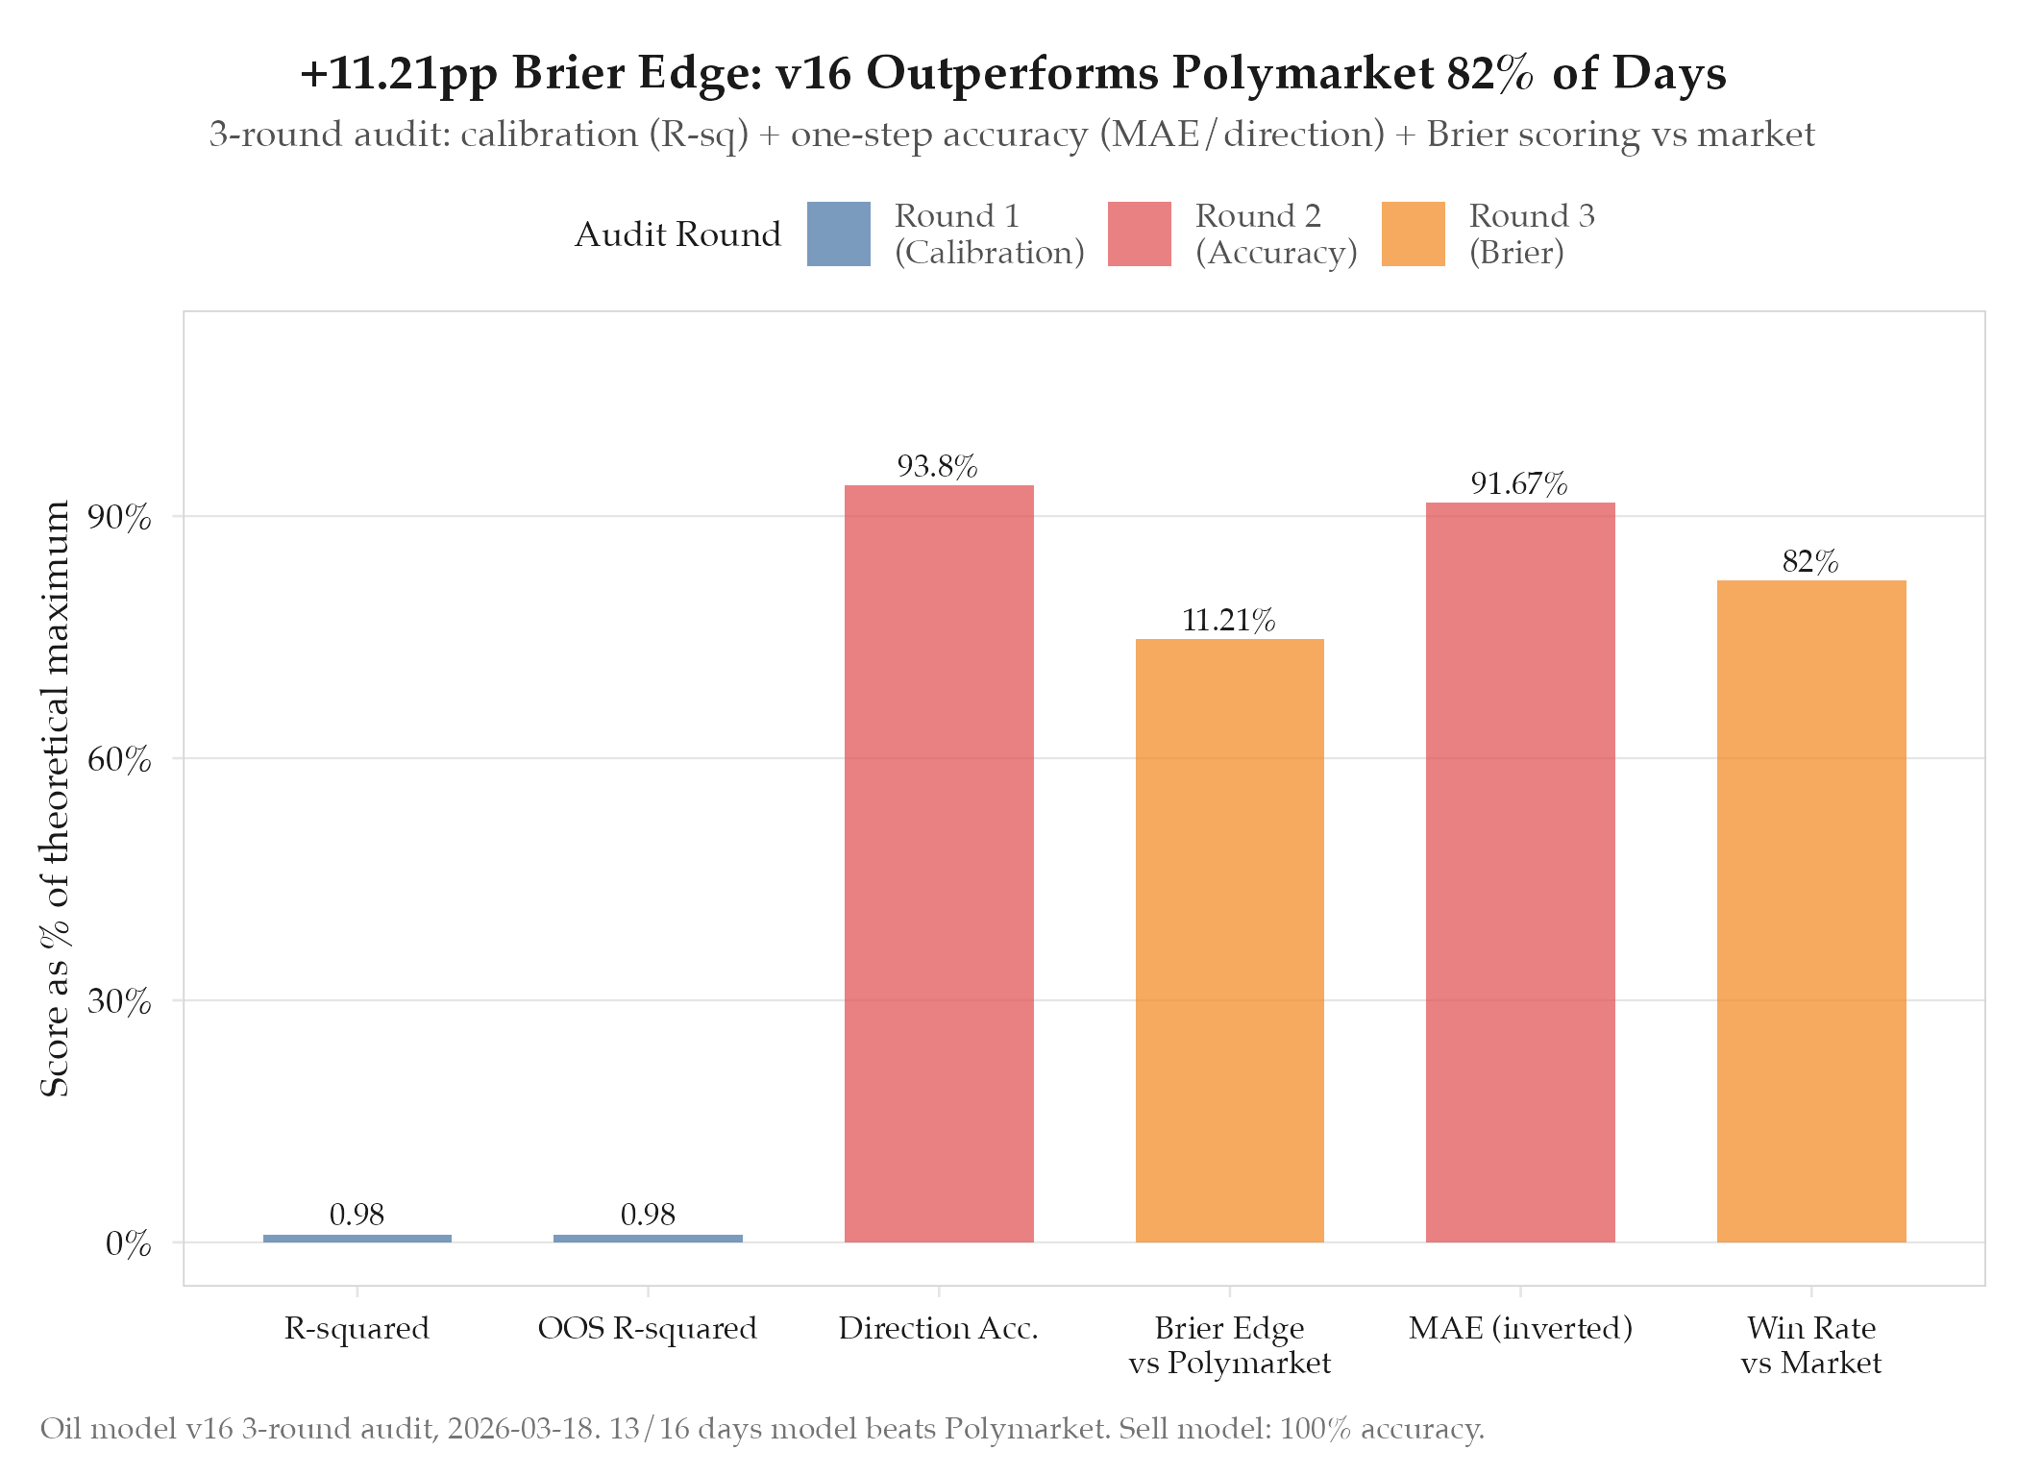The height and width of the screenshot is (1475, 2042).
Task: Click the blue Round 1 legend swatch
Action: pos(838,234)
